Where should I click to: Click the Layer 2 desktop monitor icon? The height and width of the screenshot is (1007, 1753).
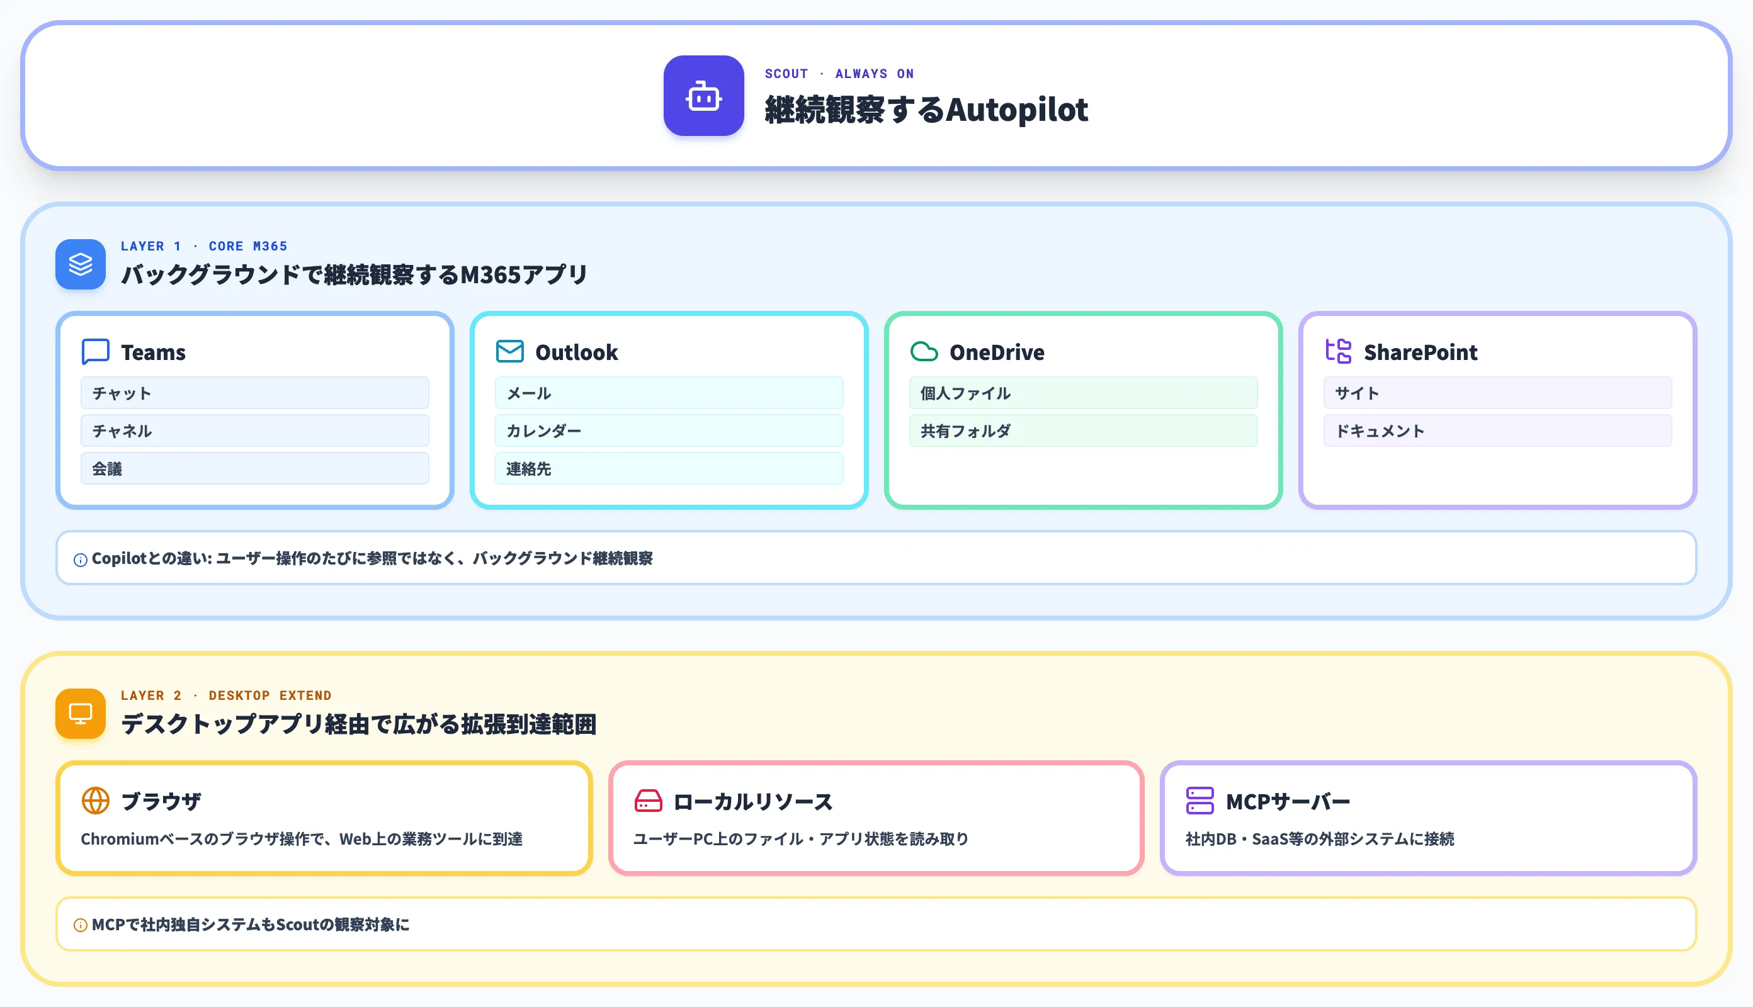point(80,713)
